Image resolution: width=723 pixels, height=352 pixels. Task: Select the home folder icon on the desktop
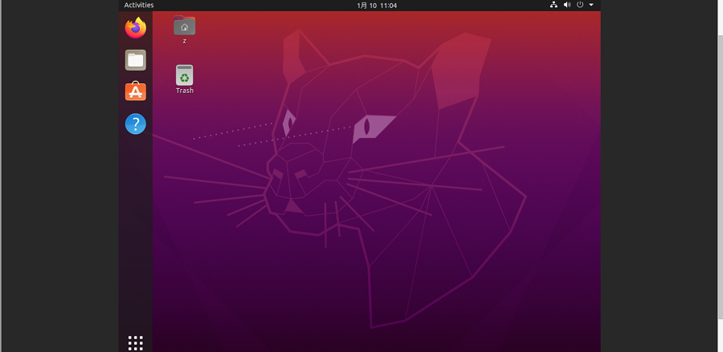(x=185, y=26)
